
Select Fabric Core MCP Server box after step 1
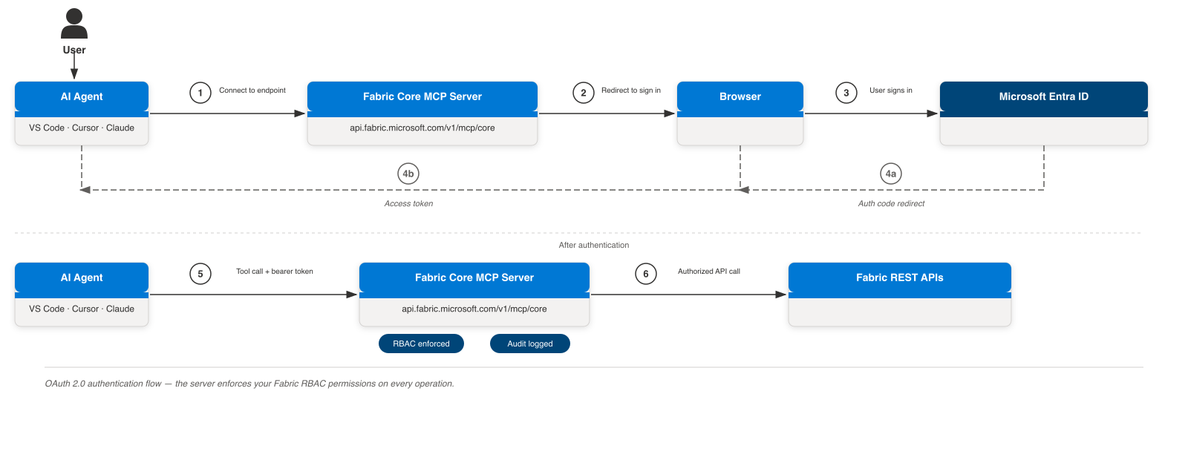click(422, 114)
